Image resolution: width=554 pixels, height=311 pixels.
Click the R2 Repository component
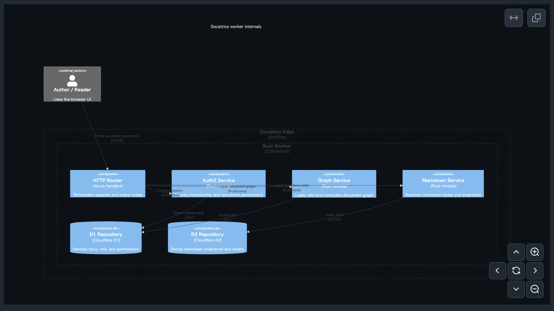coord(207,238)
